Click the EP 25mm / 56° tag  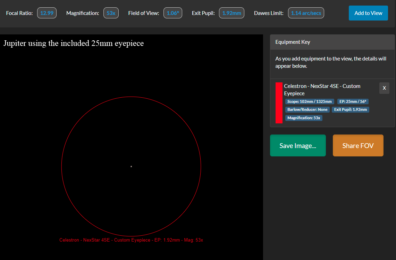[x=353, y=101]
